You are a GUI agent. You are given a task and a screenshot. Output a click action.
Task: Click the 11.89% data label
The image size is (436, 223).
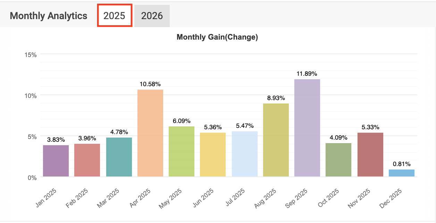tap(307, 74)
